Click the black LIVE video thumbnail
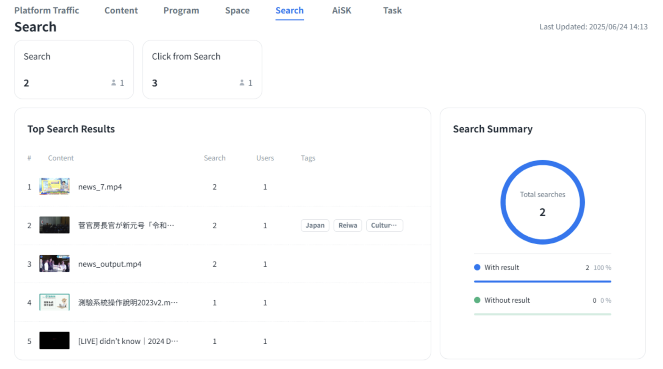This screenshot has width=663, height=369. 54,341
